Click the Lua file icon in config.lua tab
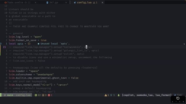Image resolution: width=186 pixels, height=104 pixels. tap(75, 3)
